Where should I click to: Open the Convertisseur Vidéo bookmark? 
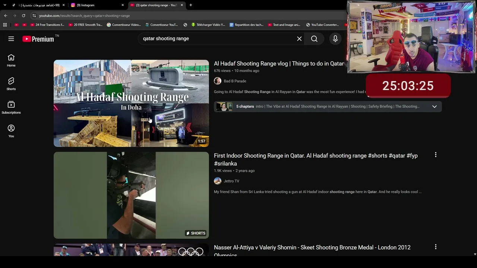[124, 25]
